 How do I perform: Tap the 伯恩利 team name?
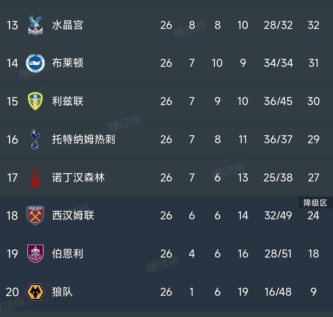68,254
